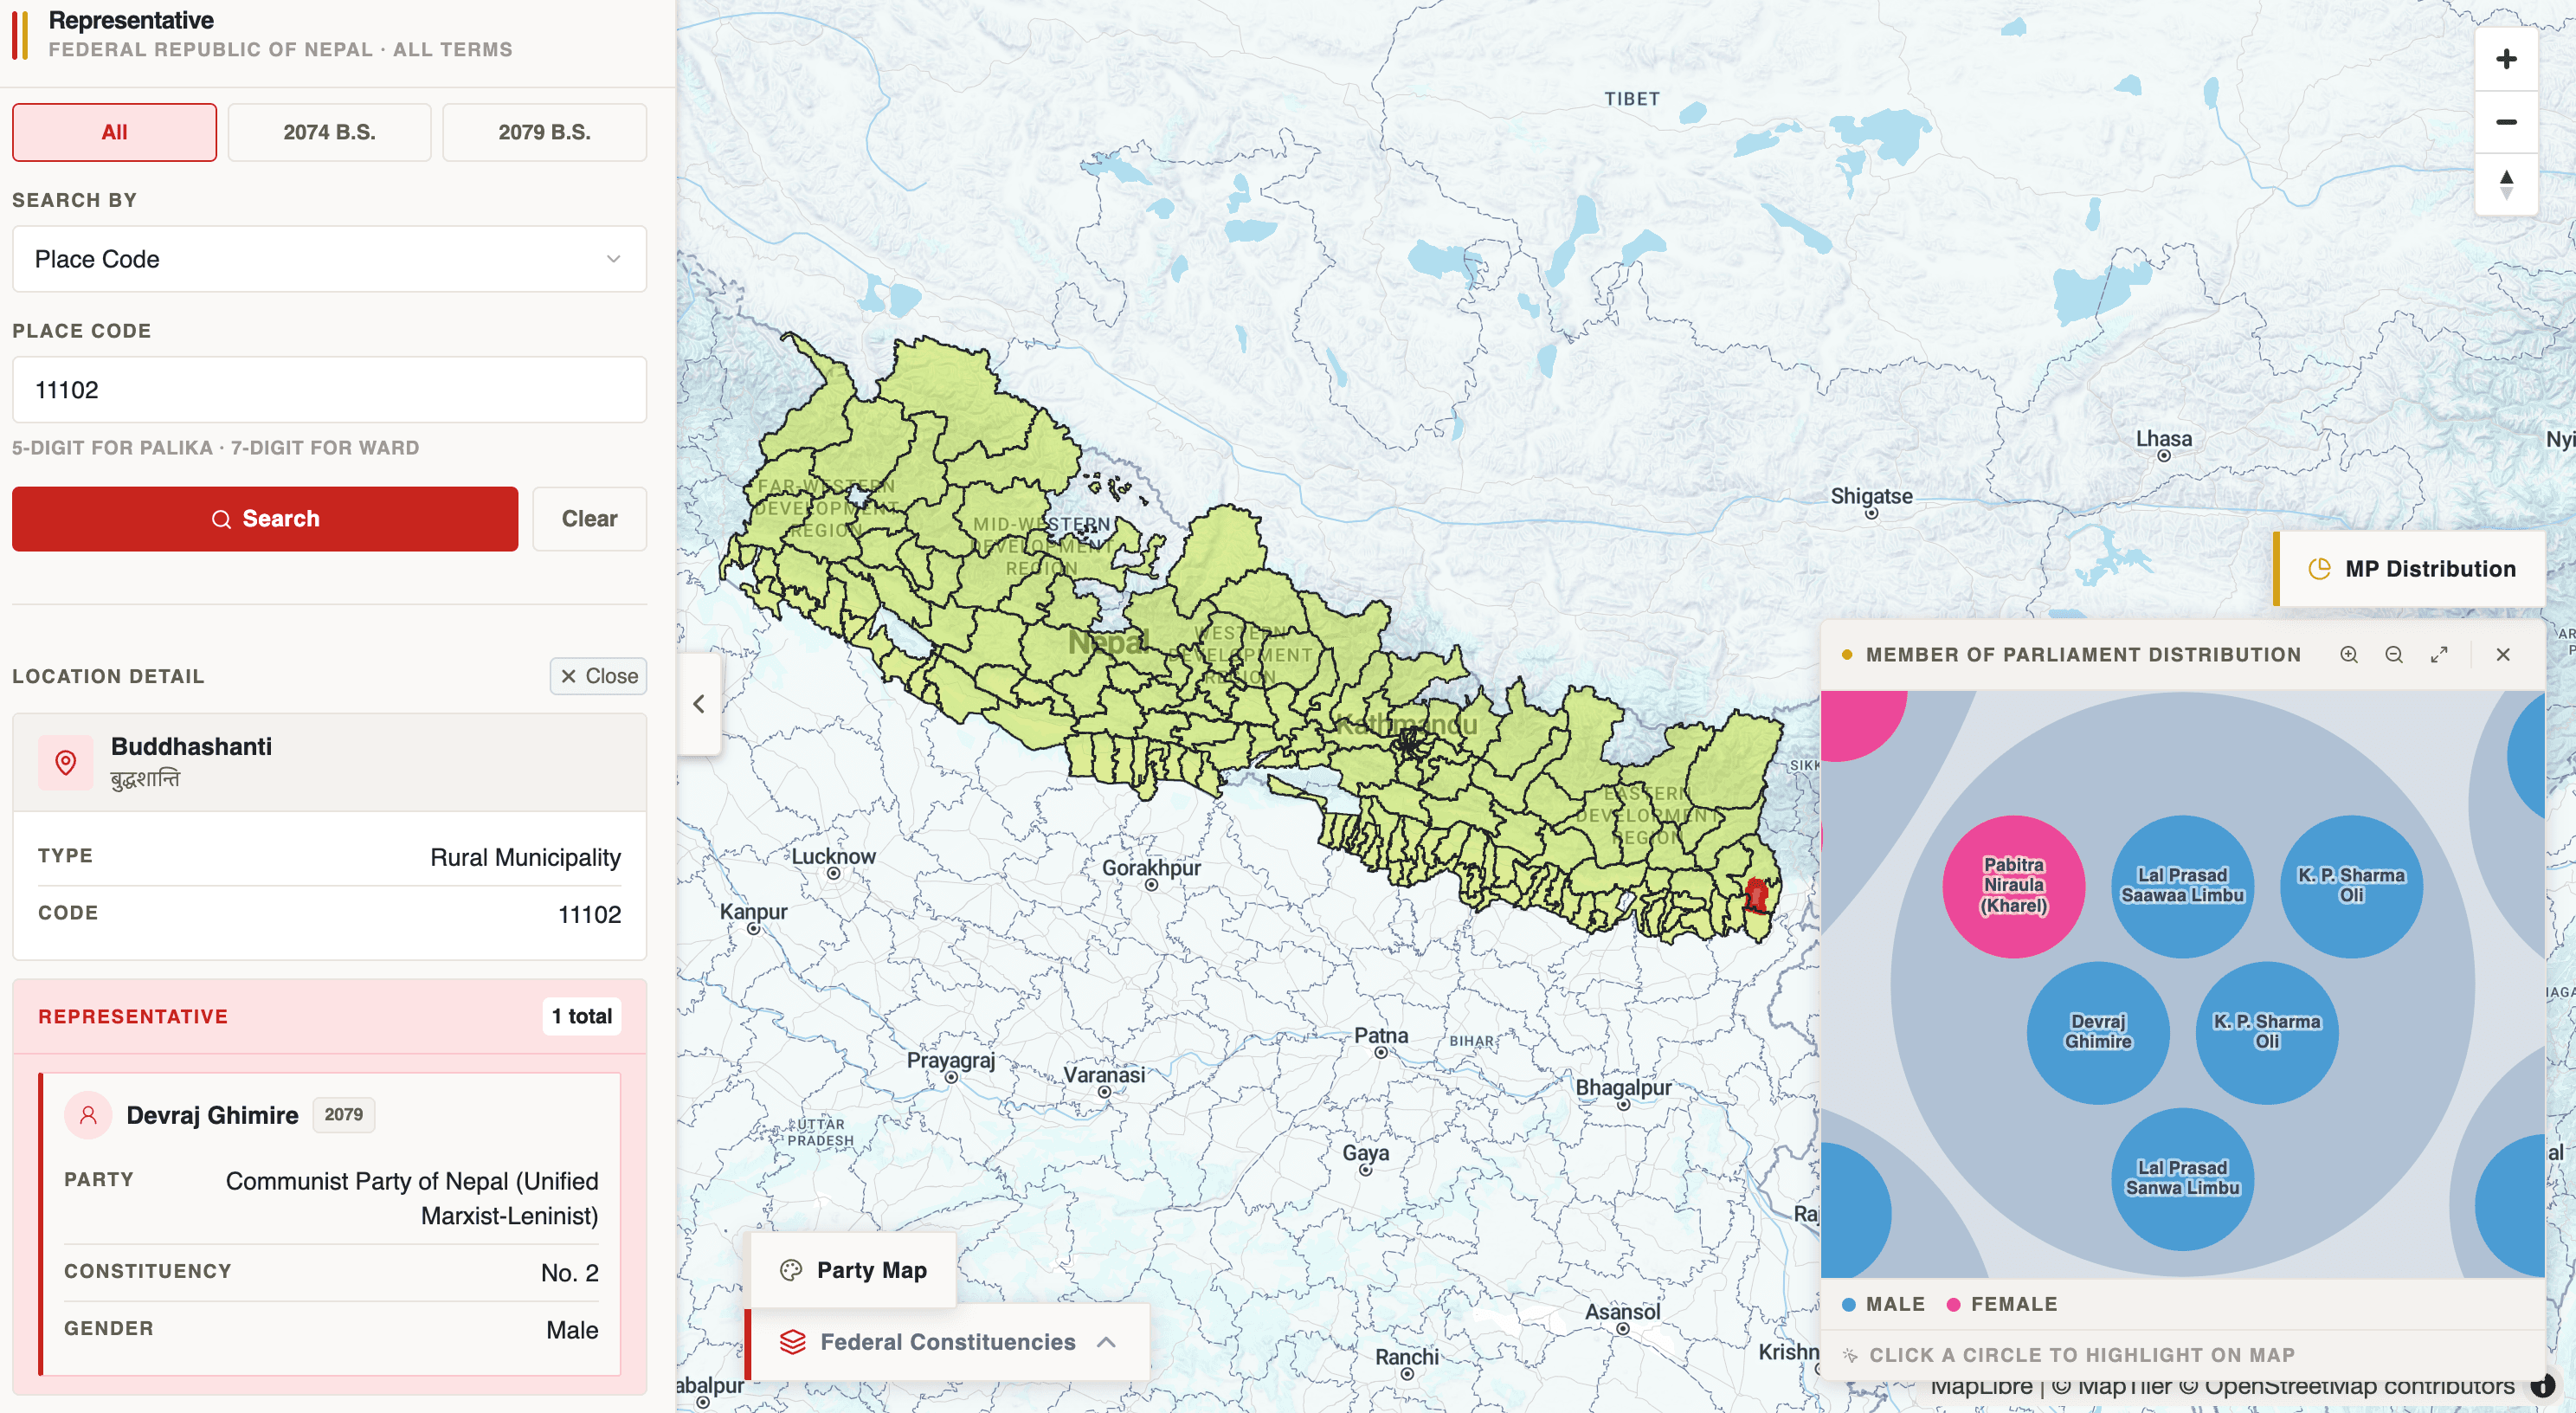
Task: Reset map bearing with compass icon
Action: (x=2505, y=184)
